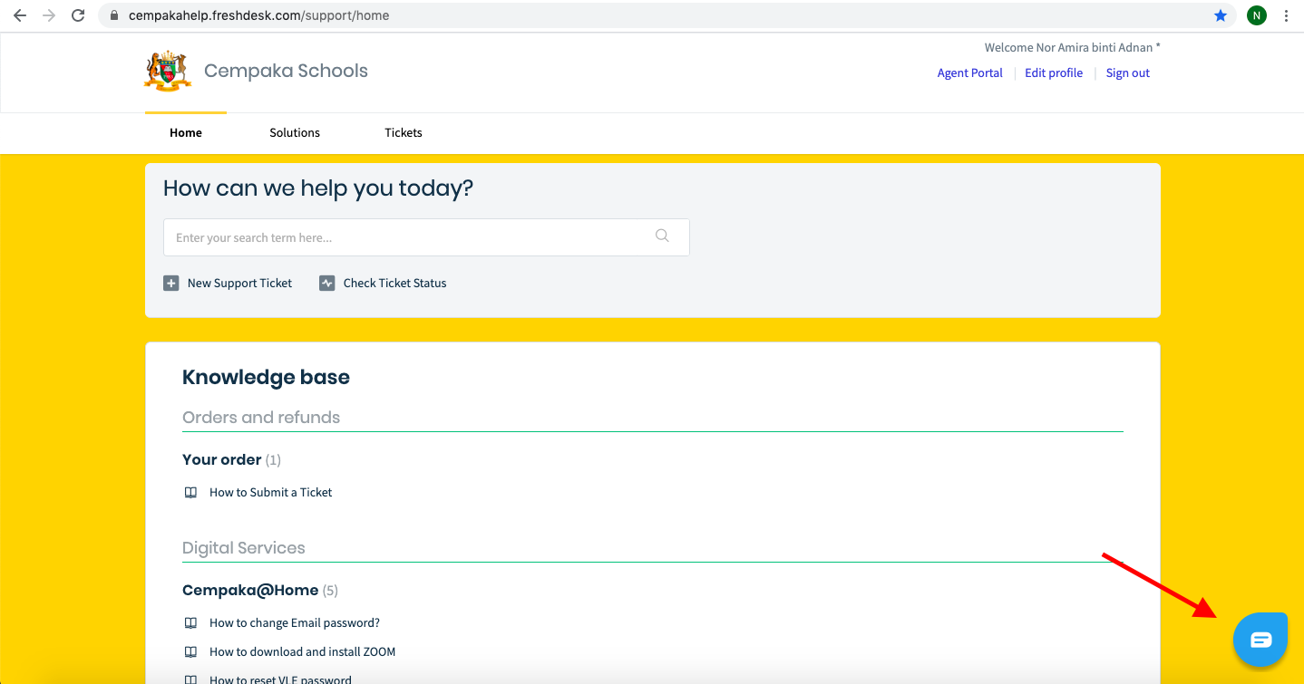Click the browser address bar URL
Viewport: 1304px width, 684px height.
pyautogui.click(x=259, y=15)
